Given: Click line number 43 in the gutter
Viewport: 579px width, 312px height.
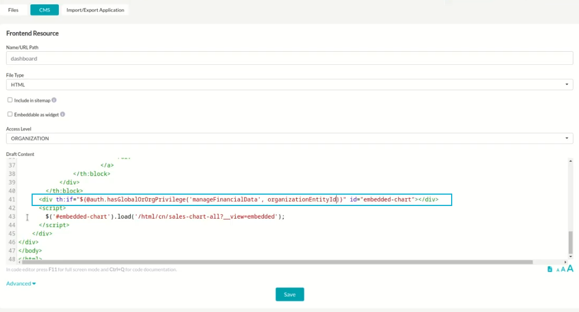Looking at the screenshot, I should point(12,217).
